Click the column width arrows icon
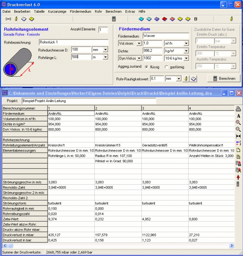243x256 pixels. (x=238, y=136)
